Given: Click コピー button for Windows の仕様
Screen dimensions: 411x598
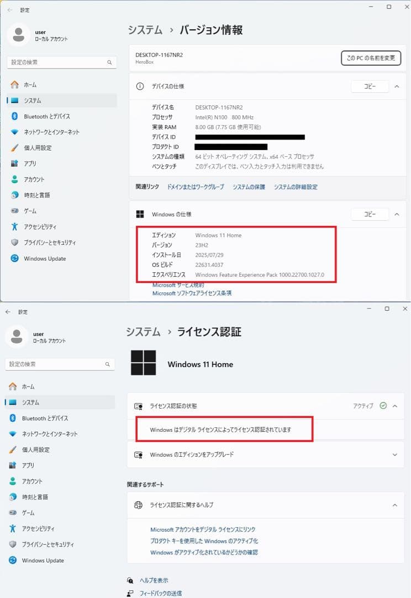Looking at the screenshot, I should (x=370, y=214).
